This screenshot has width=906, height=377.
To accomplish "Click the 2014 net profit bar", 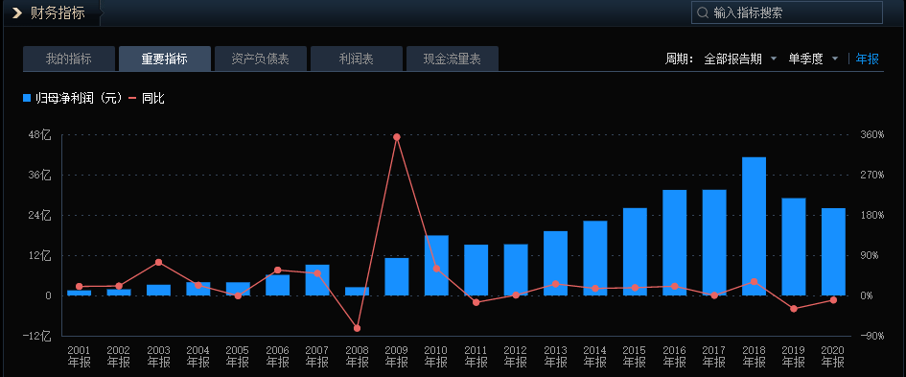I will [595, 258].
